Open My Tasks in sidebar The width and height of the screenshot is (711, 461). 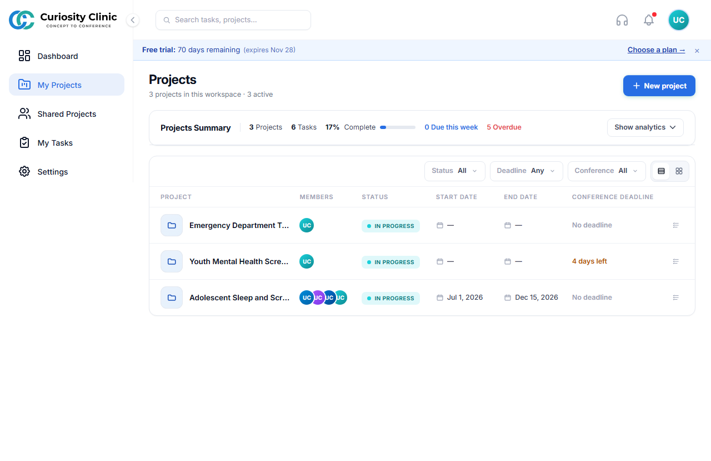point(67,142)
